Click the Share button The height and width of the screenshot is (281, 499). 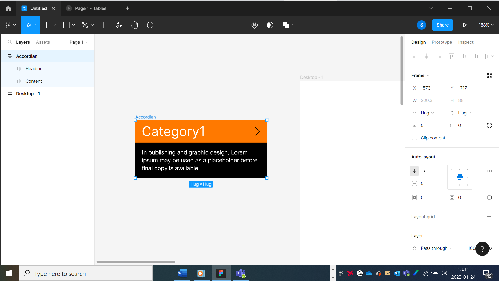(x=443, y=25)
